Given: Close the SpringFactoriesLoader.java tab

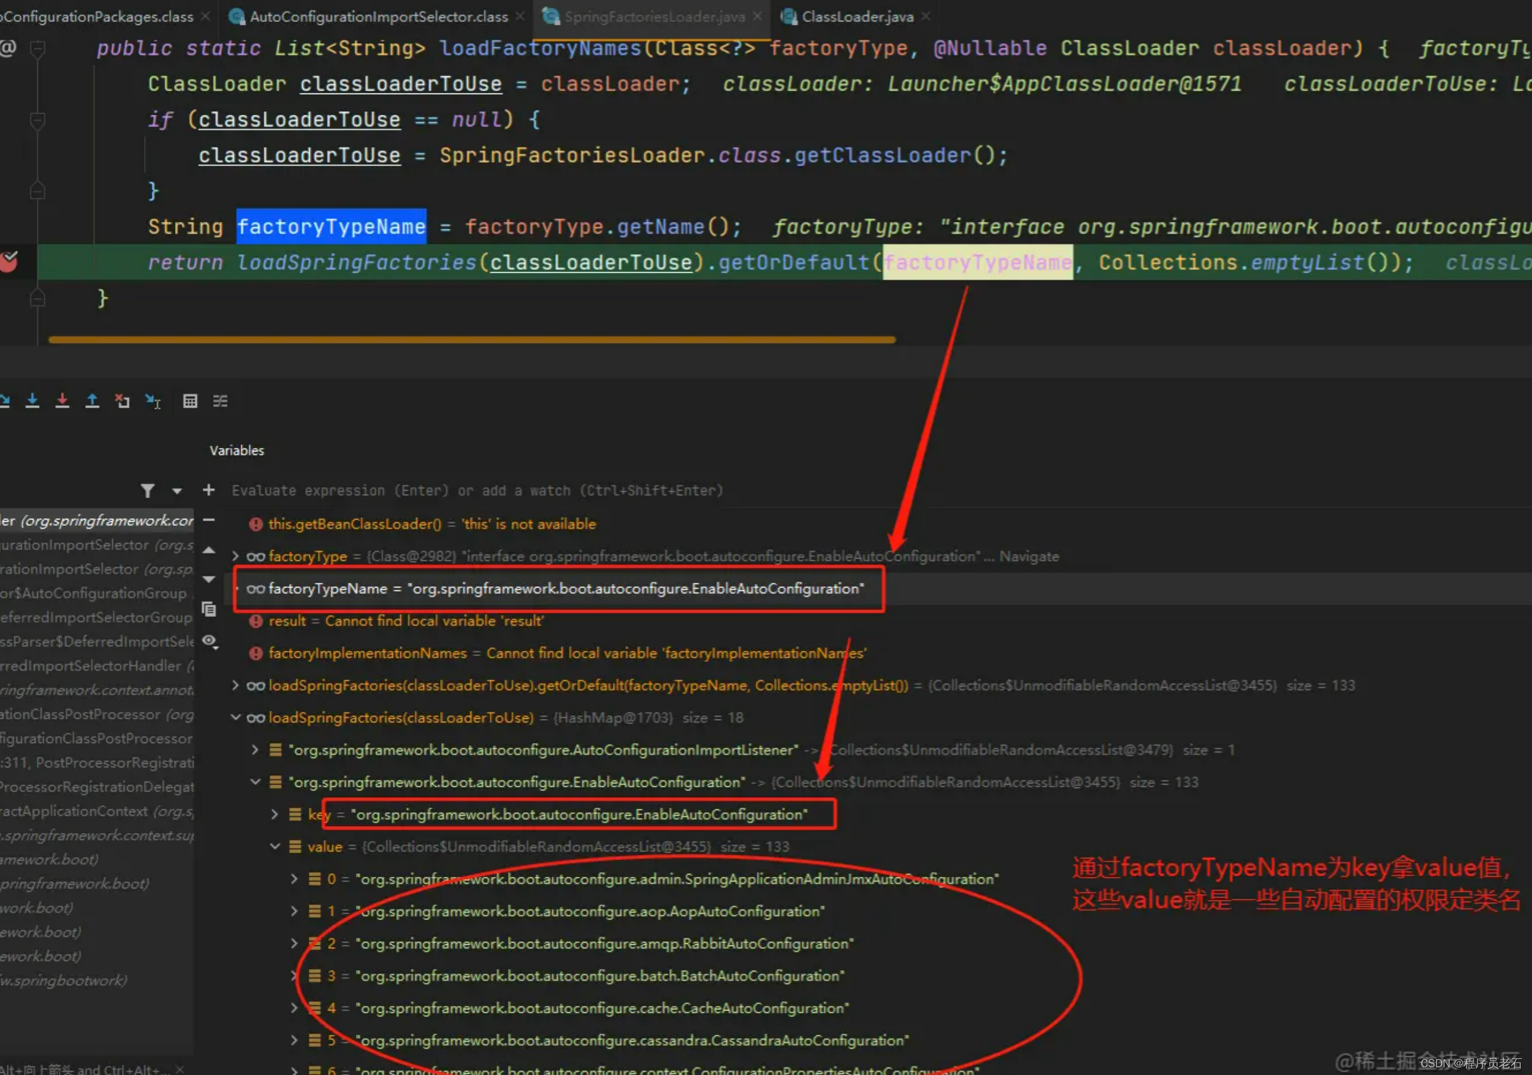Looking at the screenshot, I should [757, 17].
